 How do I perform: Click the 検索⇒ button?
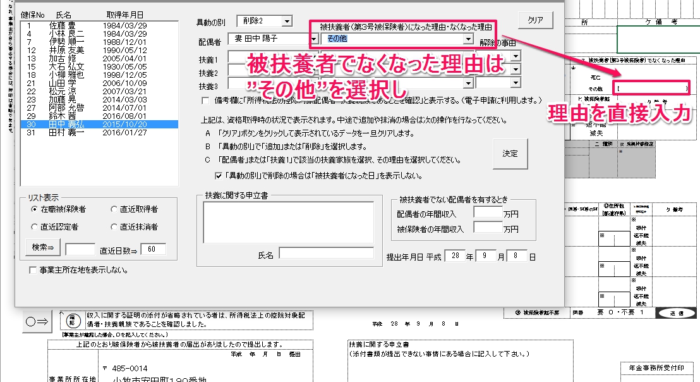43,247
